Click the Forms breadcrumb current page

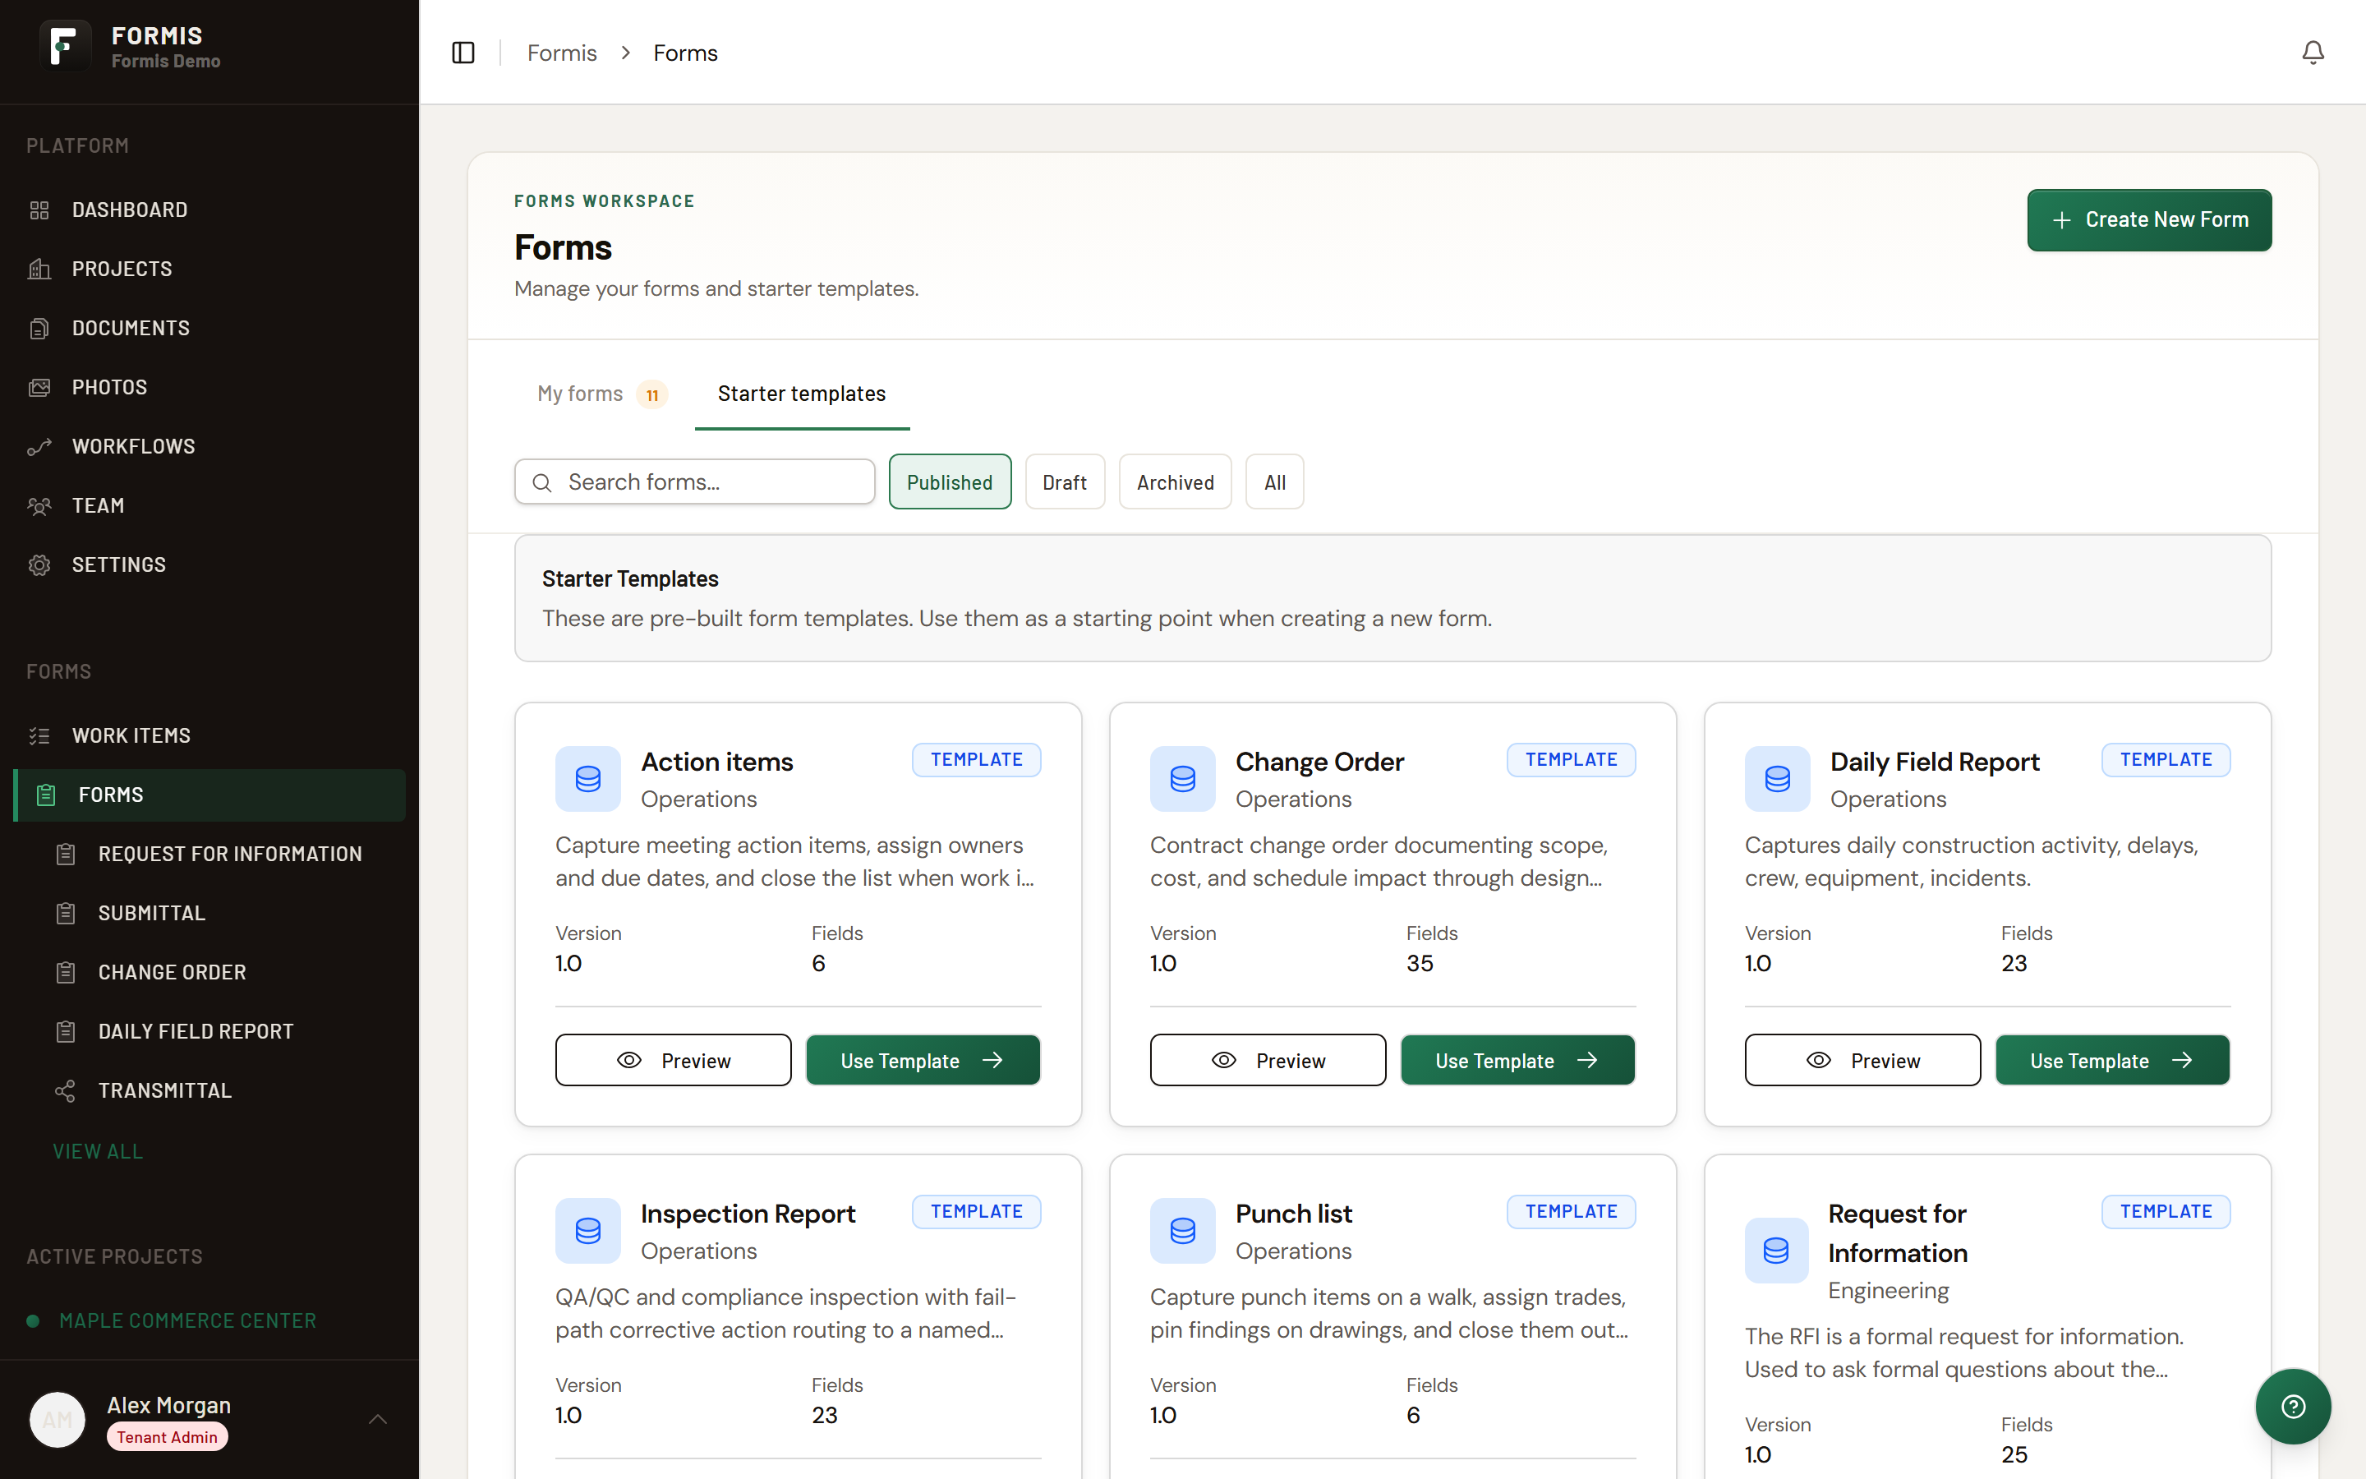685,53
